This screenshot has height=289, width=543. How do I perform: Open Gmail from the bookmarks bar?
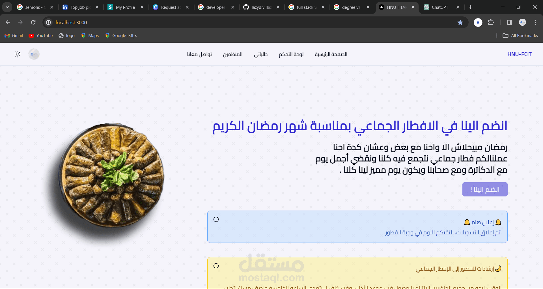13,35
